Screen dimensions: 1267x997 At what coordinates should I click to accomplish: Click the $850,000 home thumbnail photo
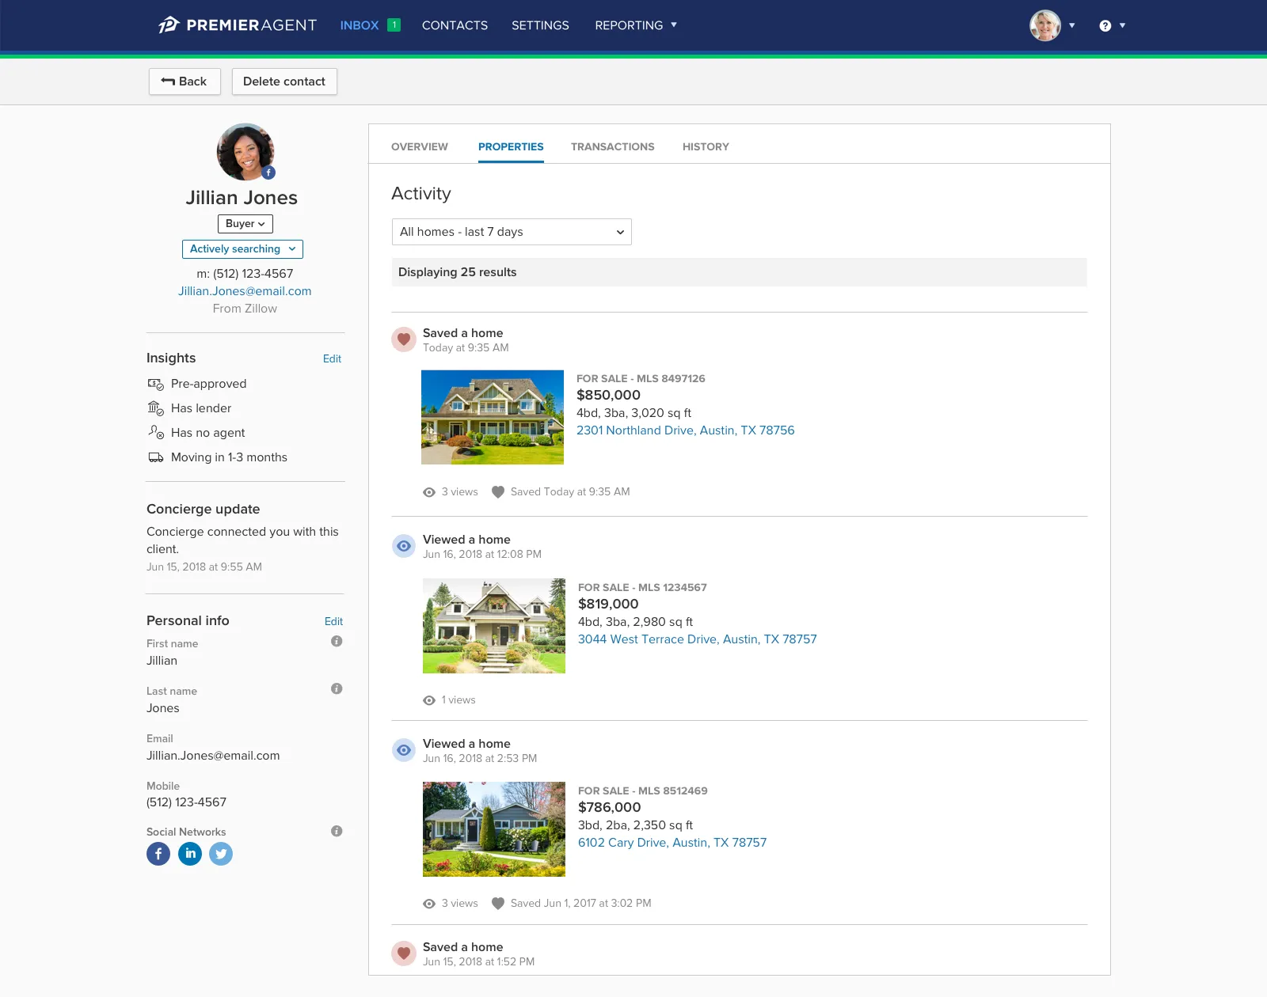point(493,417)
